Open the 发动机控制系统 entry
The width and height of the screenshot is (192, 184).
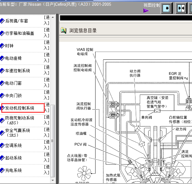(x=19, y=108)
